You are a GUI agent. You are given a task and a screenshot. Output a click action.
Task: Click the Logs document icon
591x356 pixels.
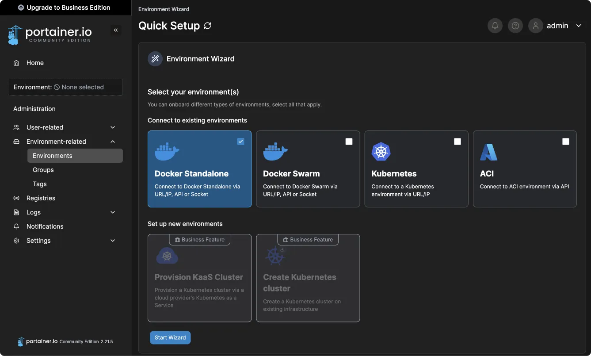pyautogui.click(x=16, y=212)
